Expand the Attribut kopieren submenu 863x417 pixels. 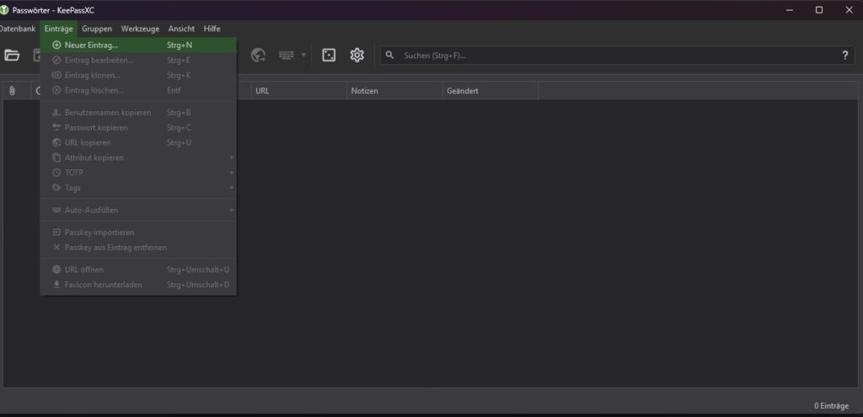click(x=139, y=158)
